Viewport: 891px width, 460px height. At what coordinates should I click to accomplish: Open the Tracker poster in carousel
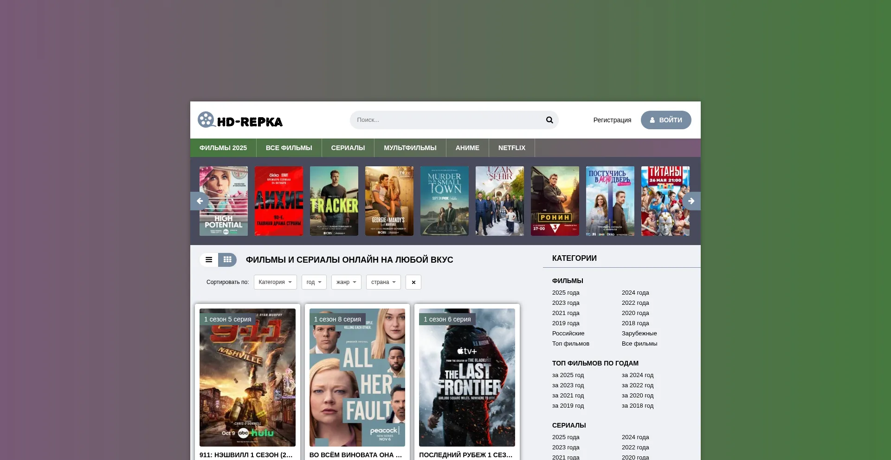coord(334,201)
